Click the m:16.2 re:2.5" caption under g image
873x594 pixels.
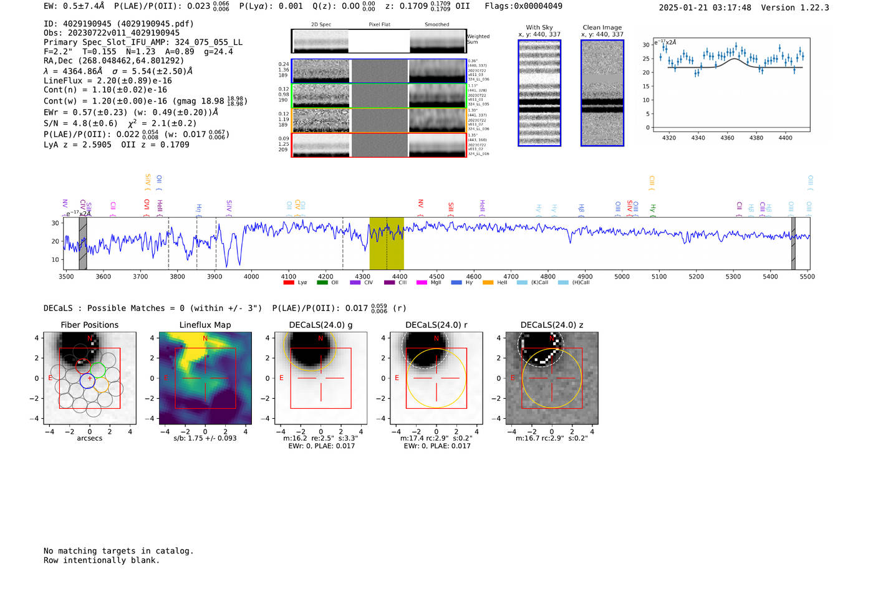click(321, 438)
